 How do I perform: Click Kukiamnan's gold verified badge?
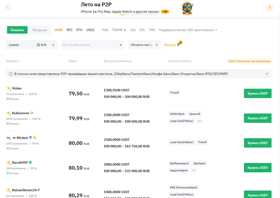click(32, 113)
